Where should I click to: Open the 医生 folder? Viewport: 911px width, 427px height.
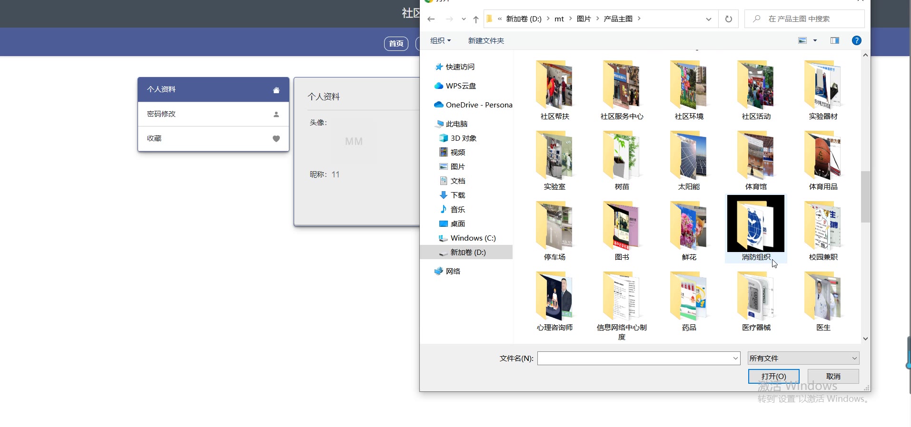[x=823, y=301]
